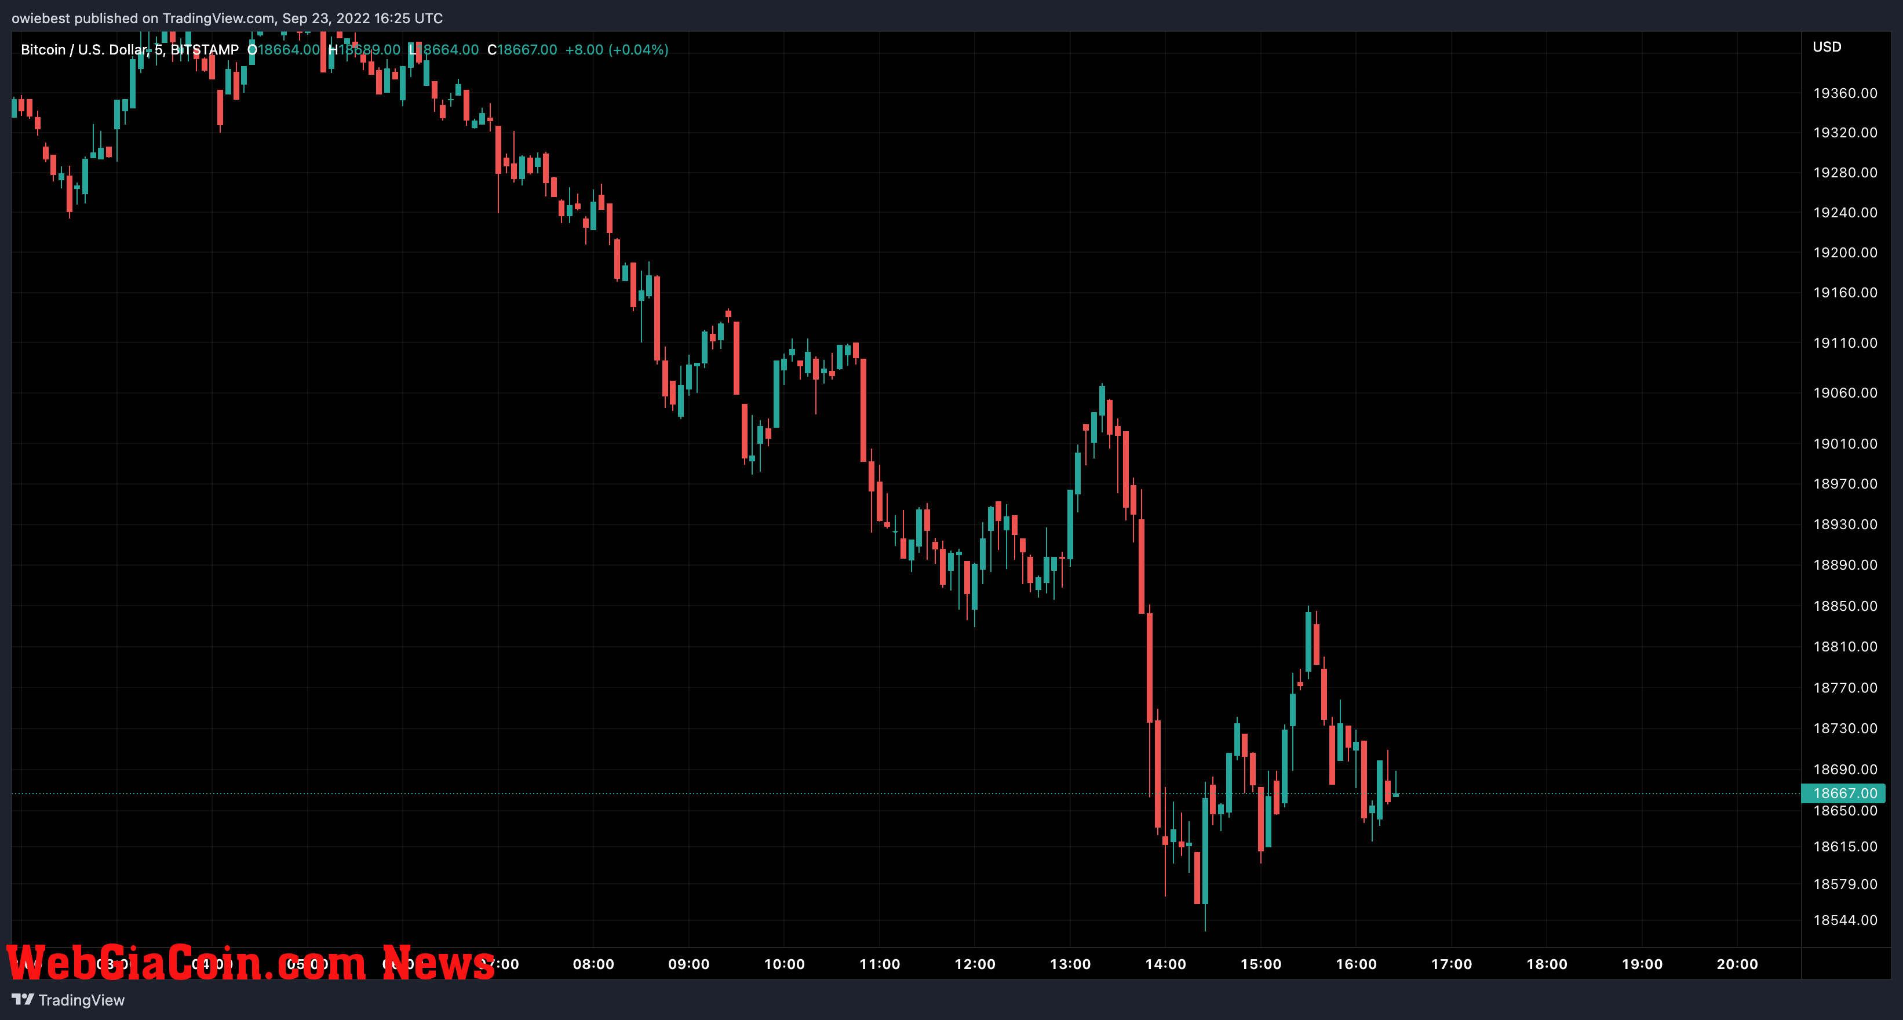Click the 14:00 time axis label
The width and height of the screenshot is (1903, 1020).
[x=1165, y=964]
